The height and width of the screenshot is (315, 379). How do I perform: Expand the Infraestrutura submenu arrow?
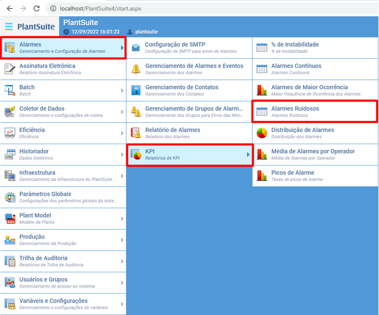click(122, 176)
